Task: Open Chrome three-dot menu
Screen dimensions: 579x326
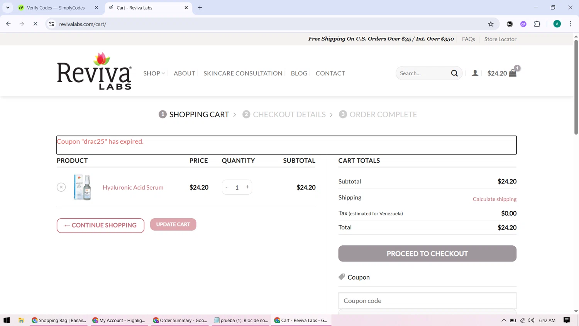Action: click(x=571, y=24)
